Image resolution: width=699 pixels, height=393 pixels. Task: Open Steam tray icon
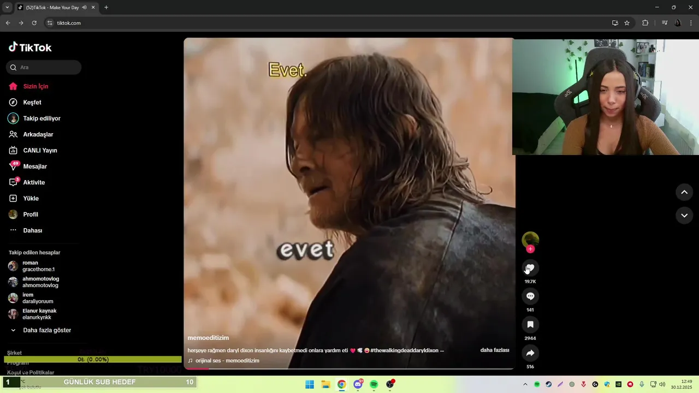pyautogui.click(x=549, y=384)
